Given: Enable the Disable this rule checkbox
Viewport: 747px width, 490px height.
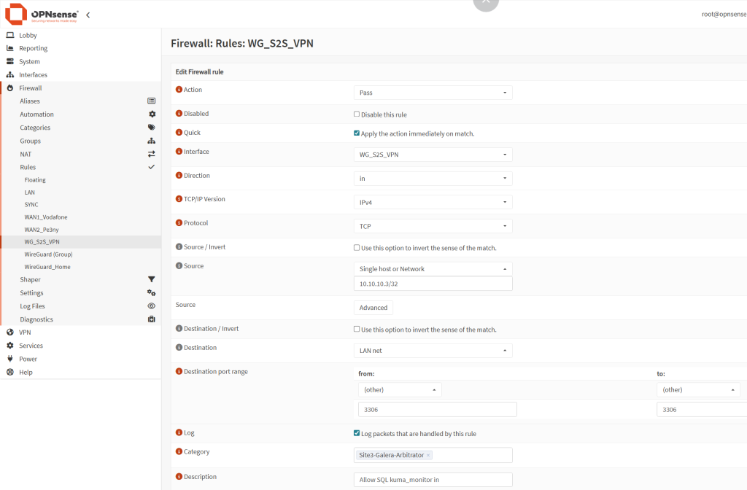Looking at the screenshot, I should click(x=356, y=114).
